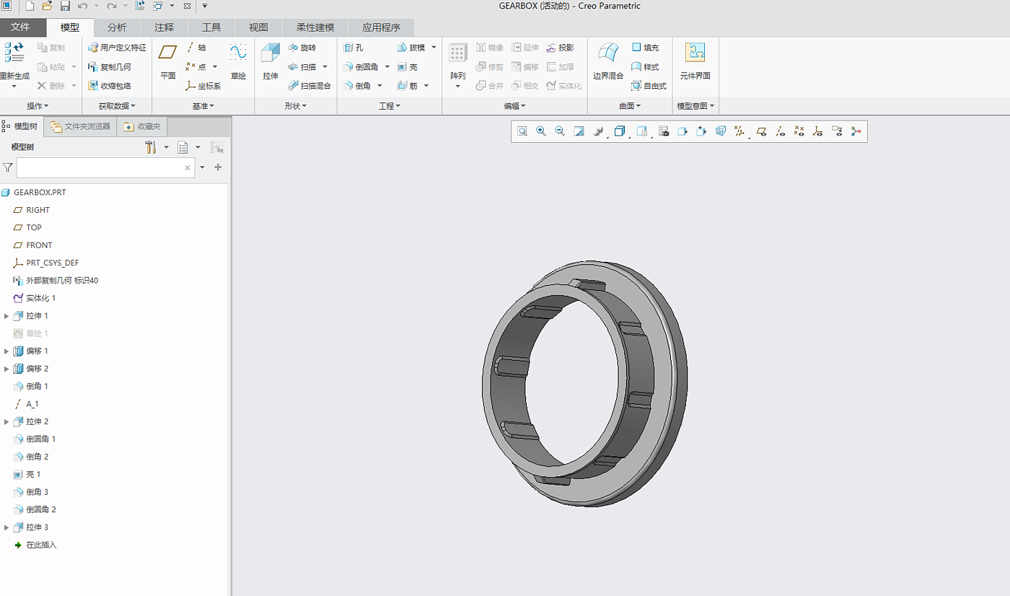Image resolution: width=1010 pixels, height=596 pixels.
Task: Toggle datum plane display in view toolbar
Action: pyautogui.click(x=761, y=131)
